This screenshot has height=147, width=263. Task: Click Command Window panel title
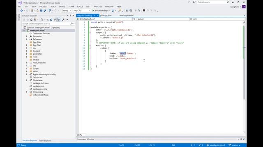point(85,139)
